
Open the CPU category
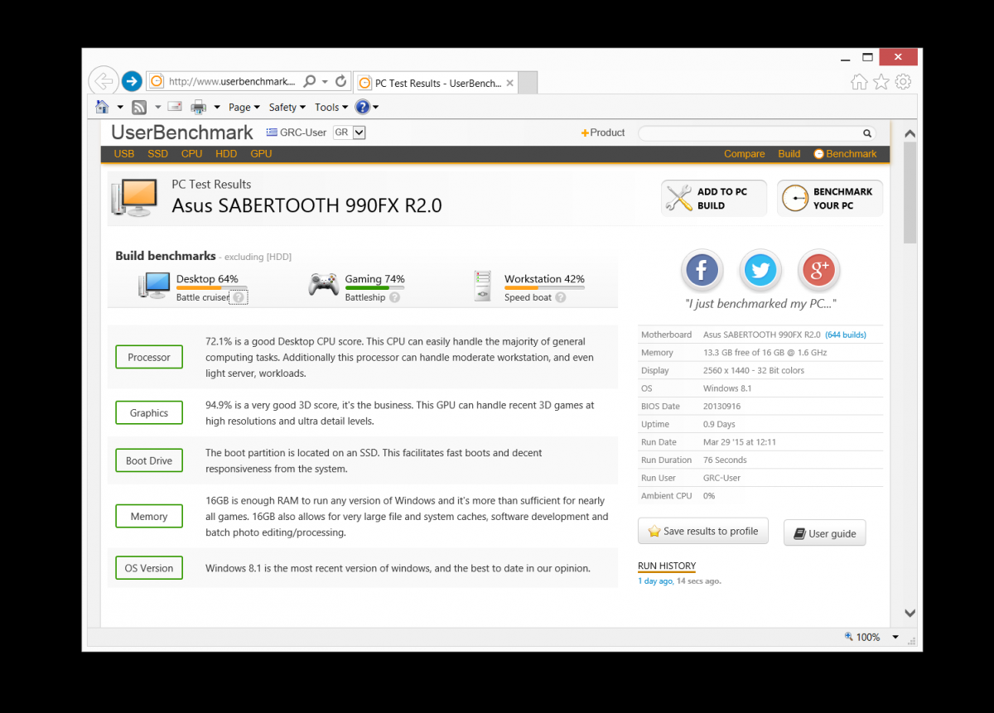(x=191, y=154)
